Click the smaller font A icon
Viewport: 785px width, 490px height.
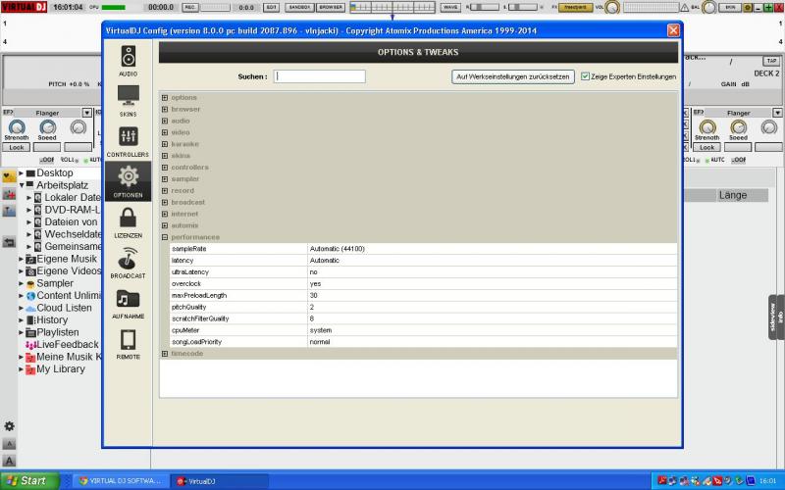9,444
